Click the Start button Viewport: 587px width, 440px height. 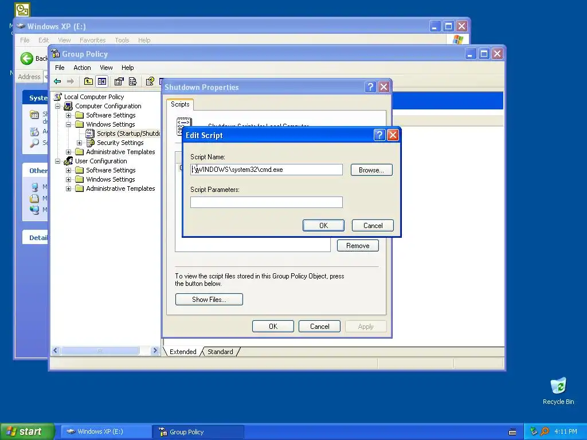coord(27,431)
